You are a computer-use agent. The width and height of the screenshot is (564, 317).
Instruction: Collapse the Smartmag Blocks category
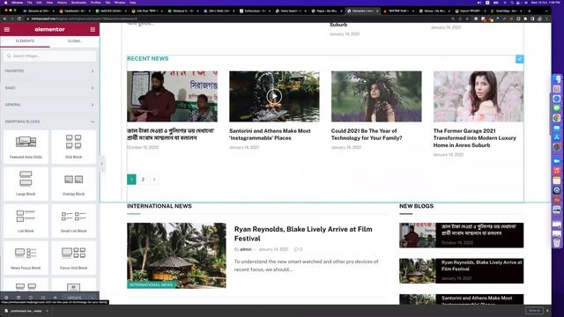click(x=49, y=122)
